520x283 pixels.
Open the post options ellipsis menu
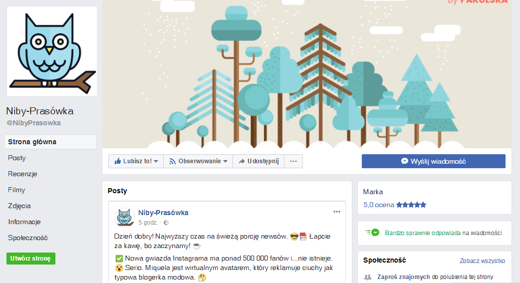(x=337, y=212)
